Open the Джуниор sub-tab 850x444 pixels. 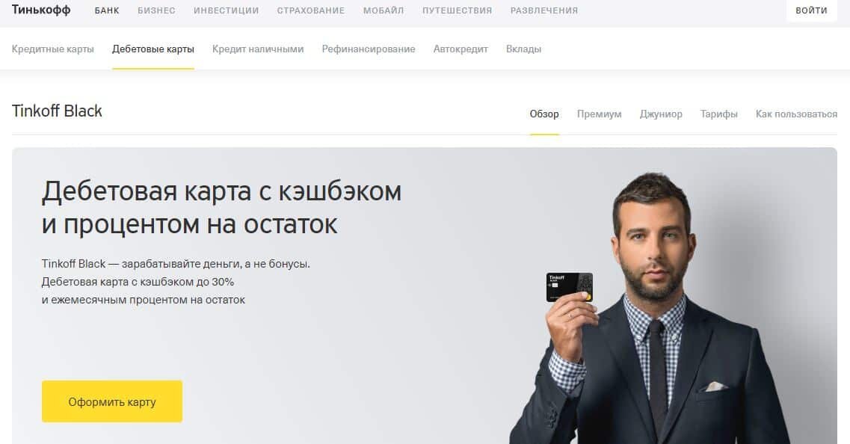point(661,114)
